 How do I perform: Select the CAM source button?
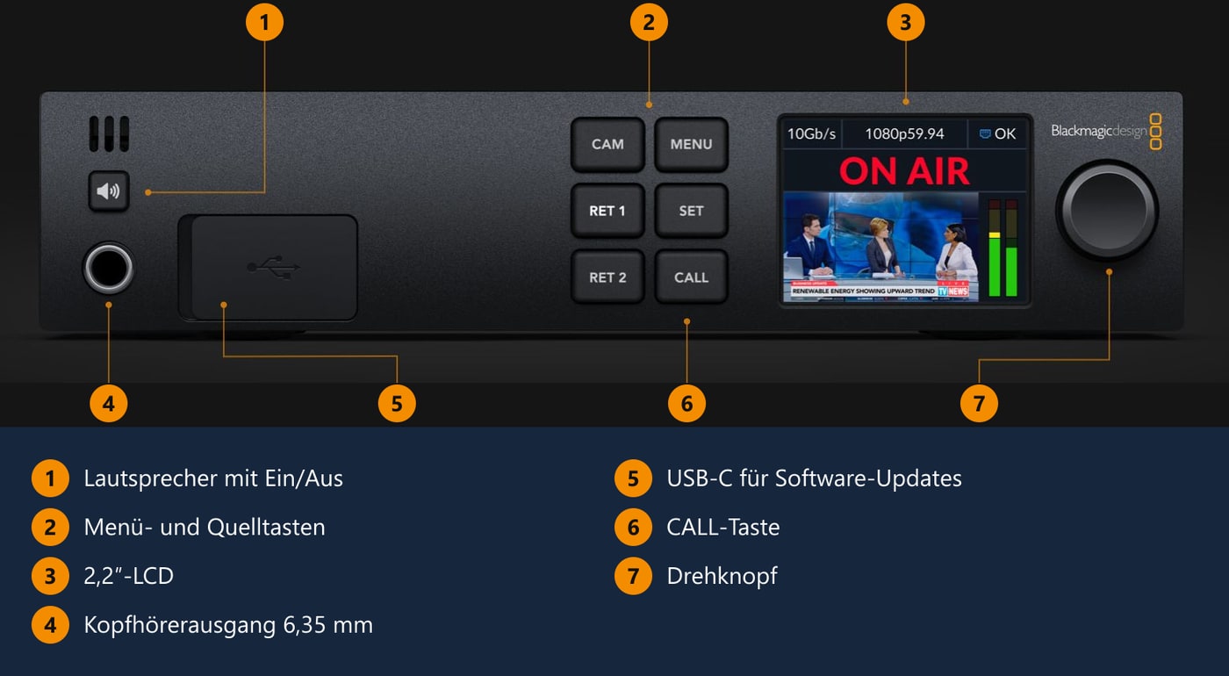(607, 144)
